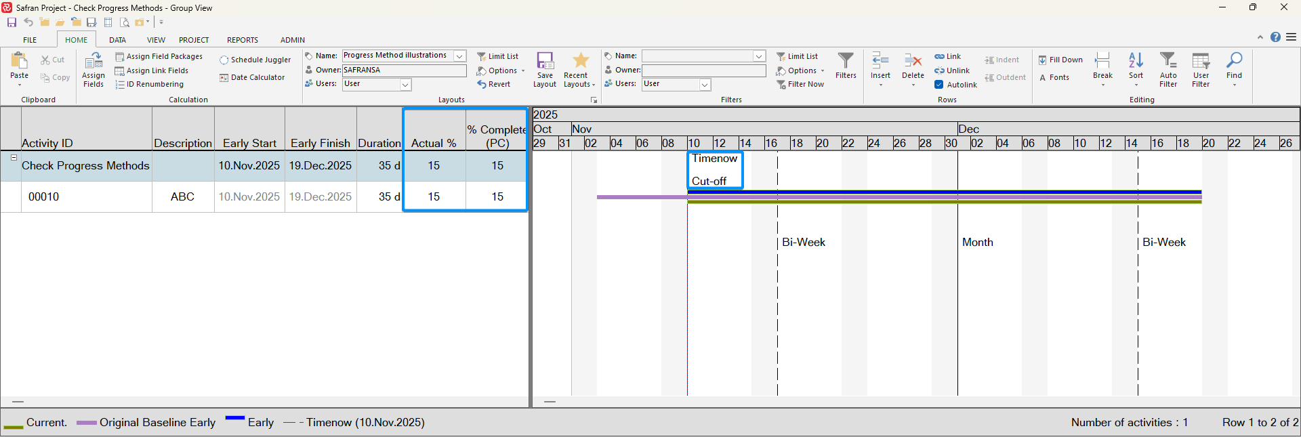
Task: Open the Date Calculator
Action: click(x=252, y=78)
